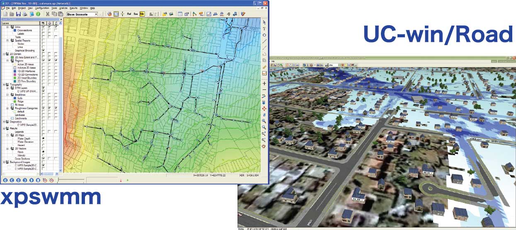Image resolution: width=516 pixels, height=230 pixels.
Task: Open the File menu
Action: click(x=8, y=8)
